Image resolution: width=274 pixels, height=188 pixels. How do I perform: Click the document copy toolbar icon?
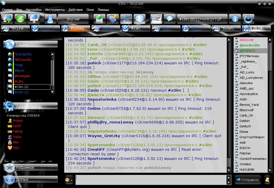coord(140,19)
